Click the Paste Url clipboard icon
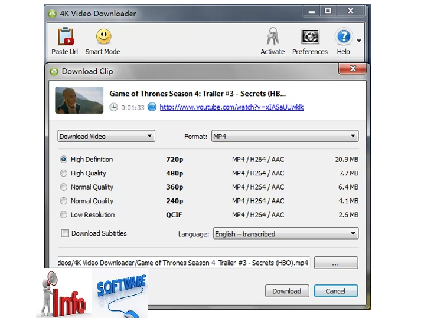 click(x=66, y=36)
